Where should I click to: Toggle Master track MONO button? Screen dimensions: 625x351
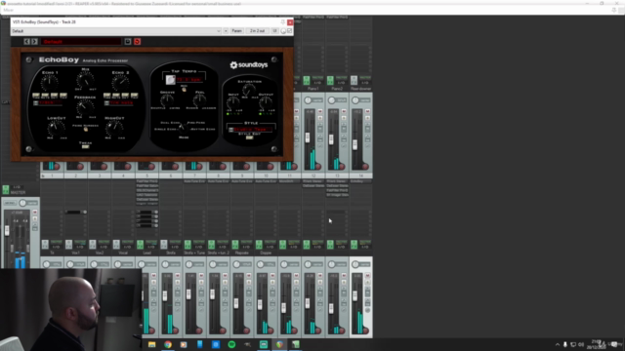click(10, 203)
